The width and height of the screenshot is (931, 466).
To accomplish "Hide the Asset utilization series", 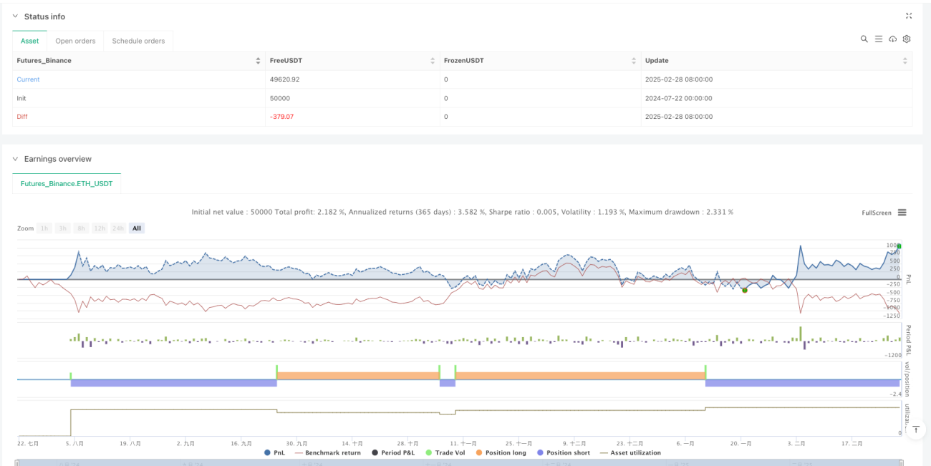I will (630, 452).
